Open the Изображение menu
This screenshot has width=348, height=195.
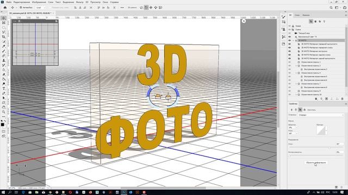click(x=39, y=2)
